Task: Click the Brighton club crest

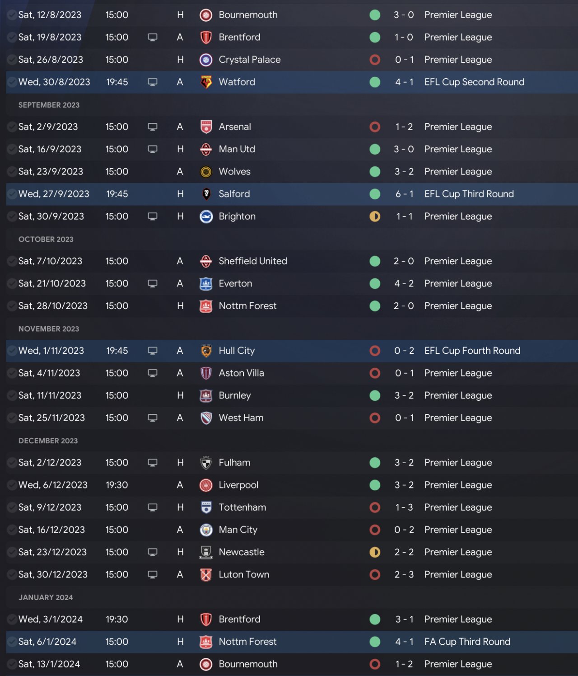Action: (x=206, y=217)
